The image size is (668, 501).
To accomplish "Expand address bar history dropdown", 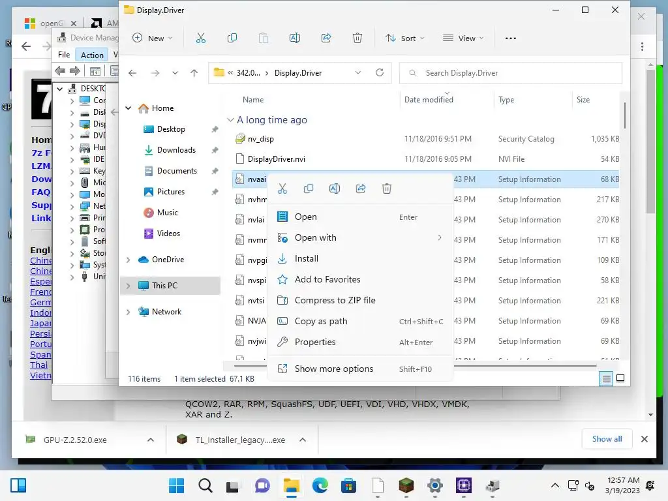I will click(x=358, y=73).
